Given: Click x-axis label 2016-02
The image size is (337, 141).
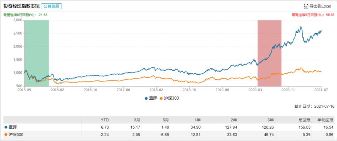Looking at the screenshot, I should [58, 89].
